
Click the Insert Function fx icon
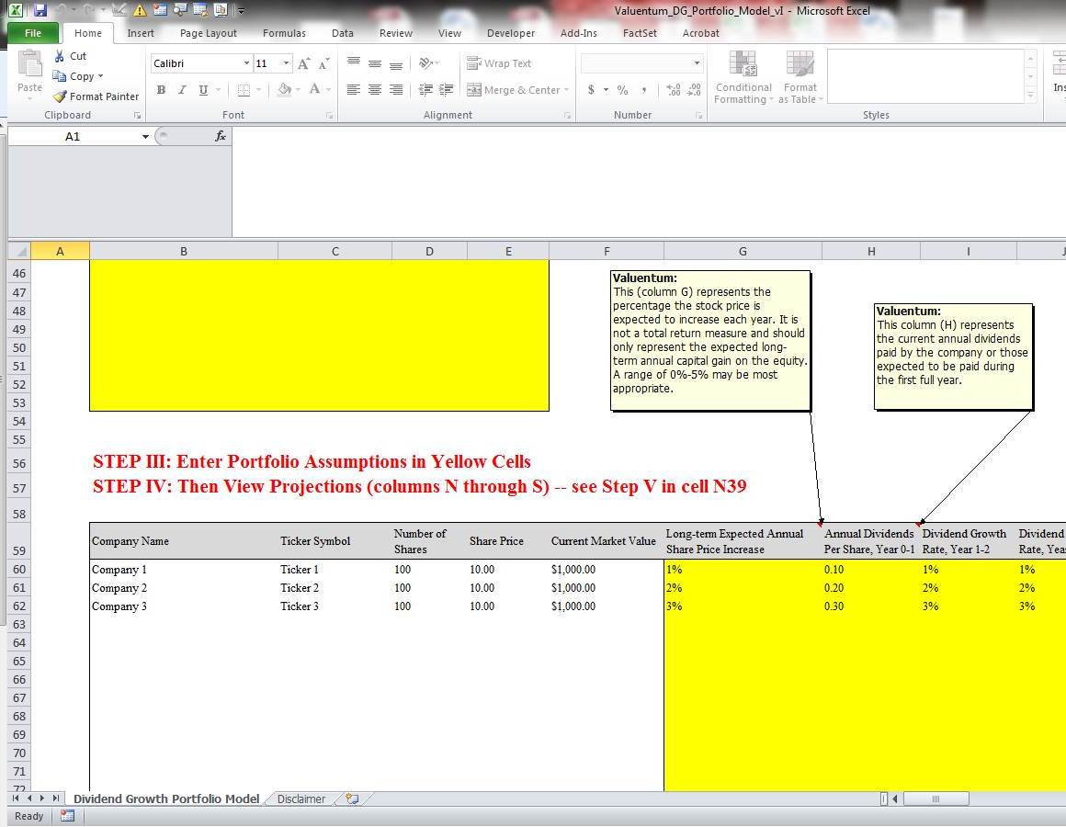221,136
